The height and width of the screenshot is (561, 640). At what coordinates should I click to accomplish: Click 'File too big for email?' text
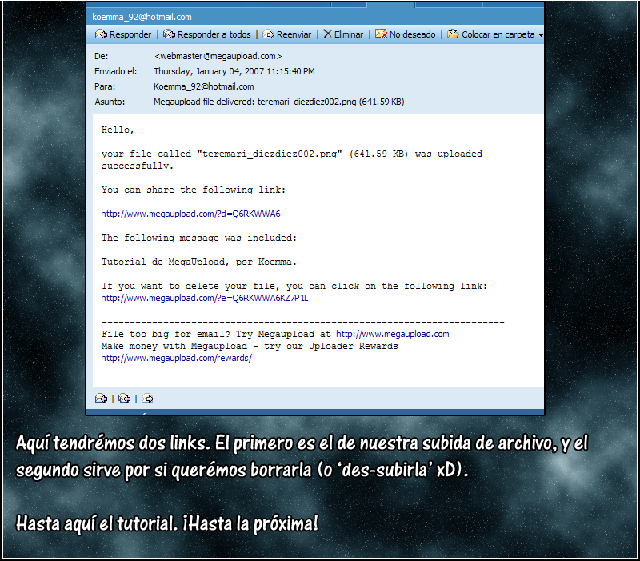[x=166, y=335]
